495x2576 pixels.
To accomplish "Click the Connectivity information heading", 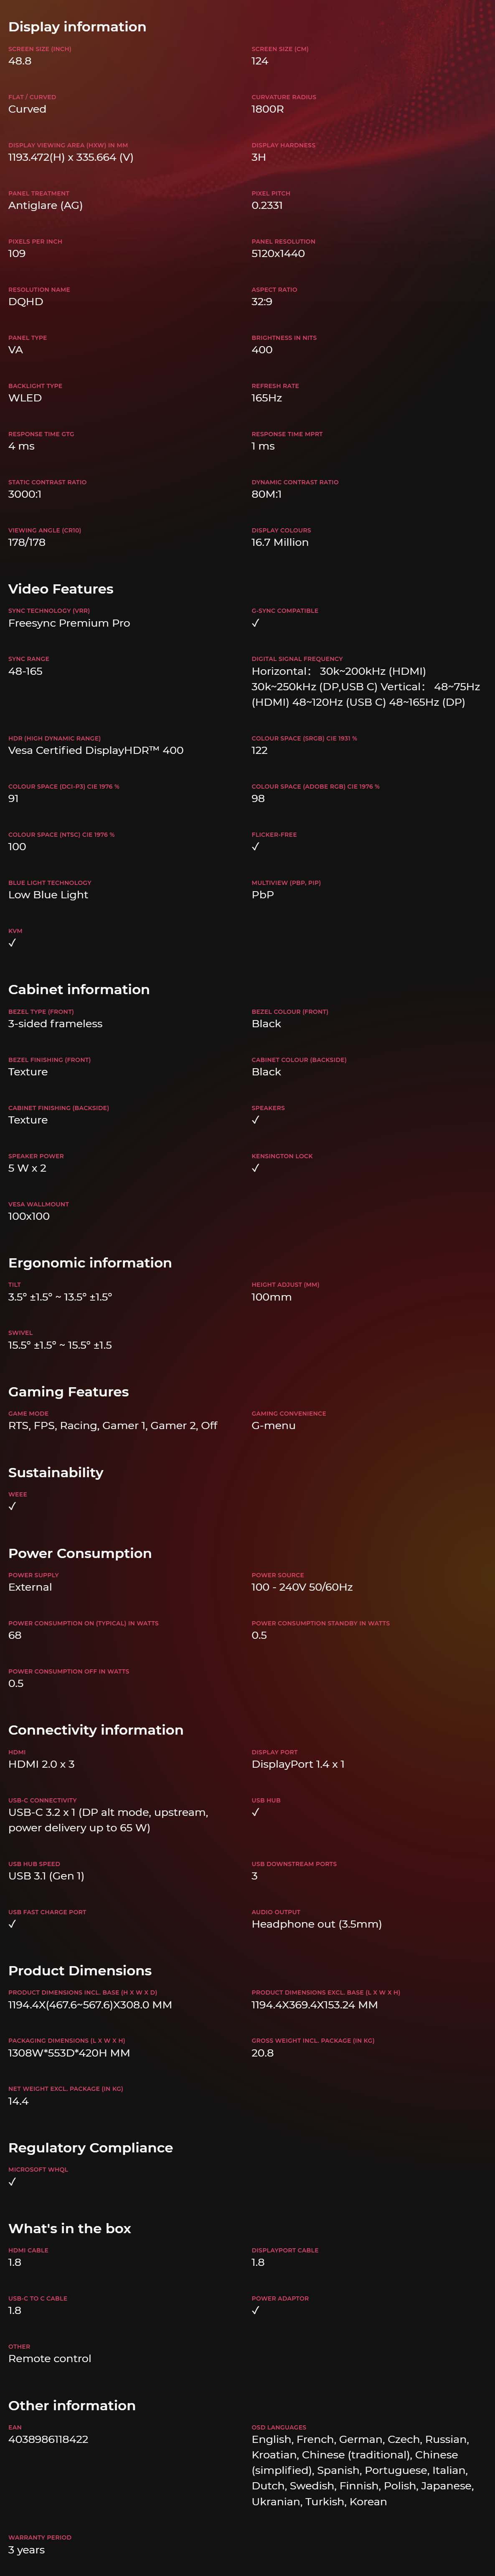I will (96, 1730).
